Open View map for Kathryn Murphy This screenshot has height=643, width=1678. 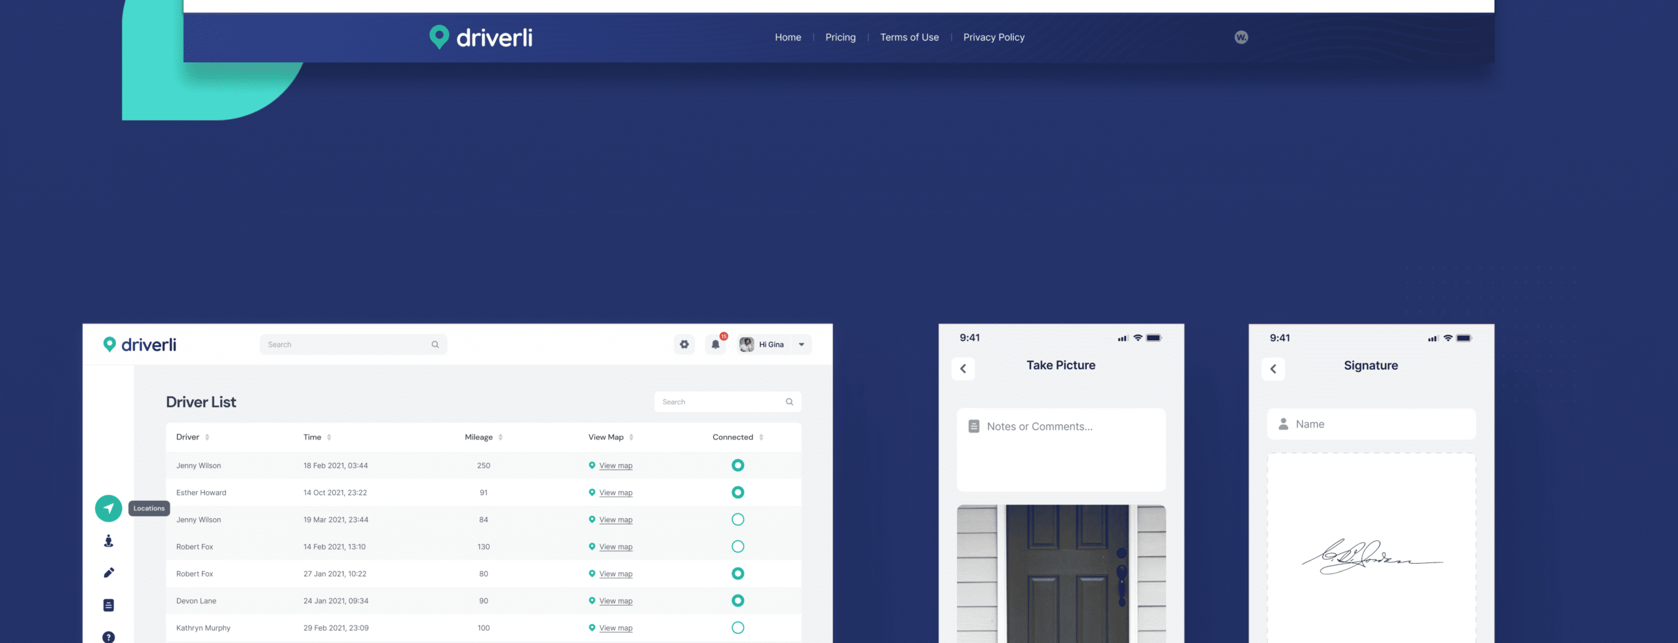coord(615,628)
